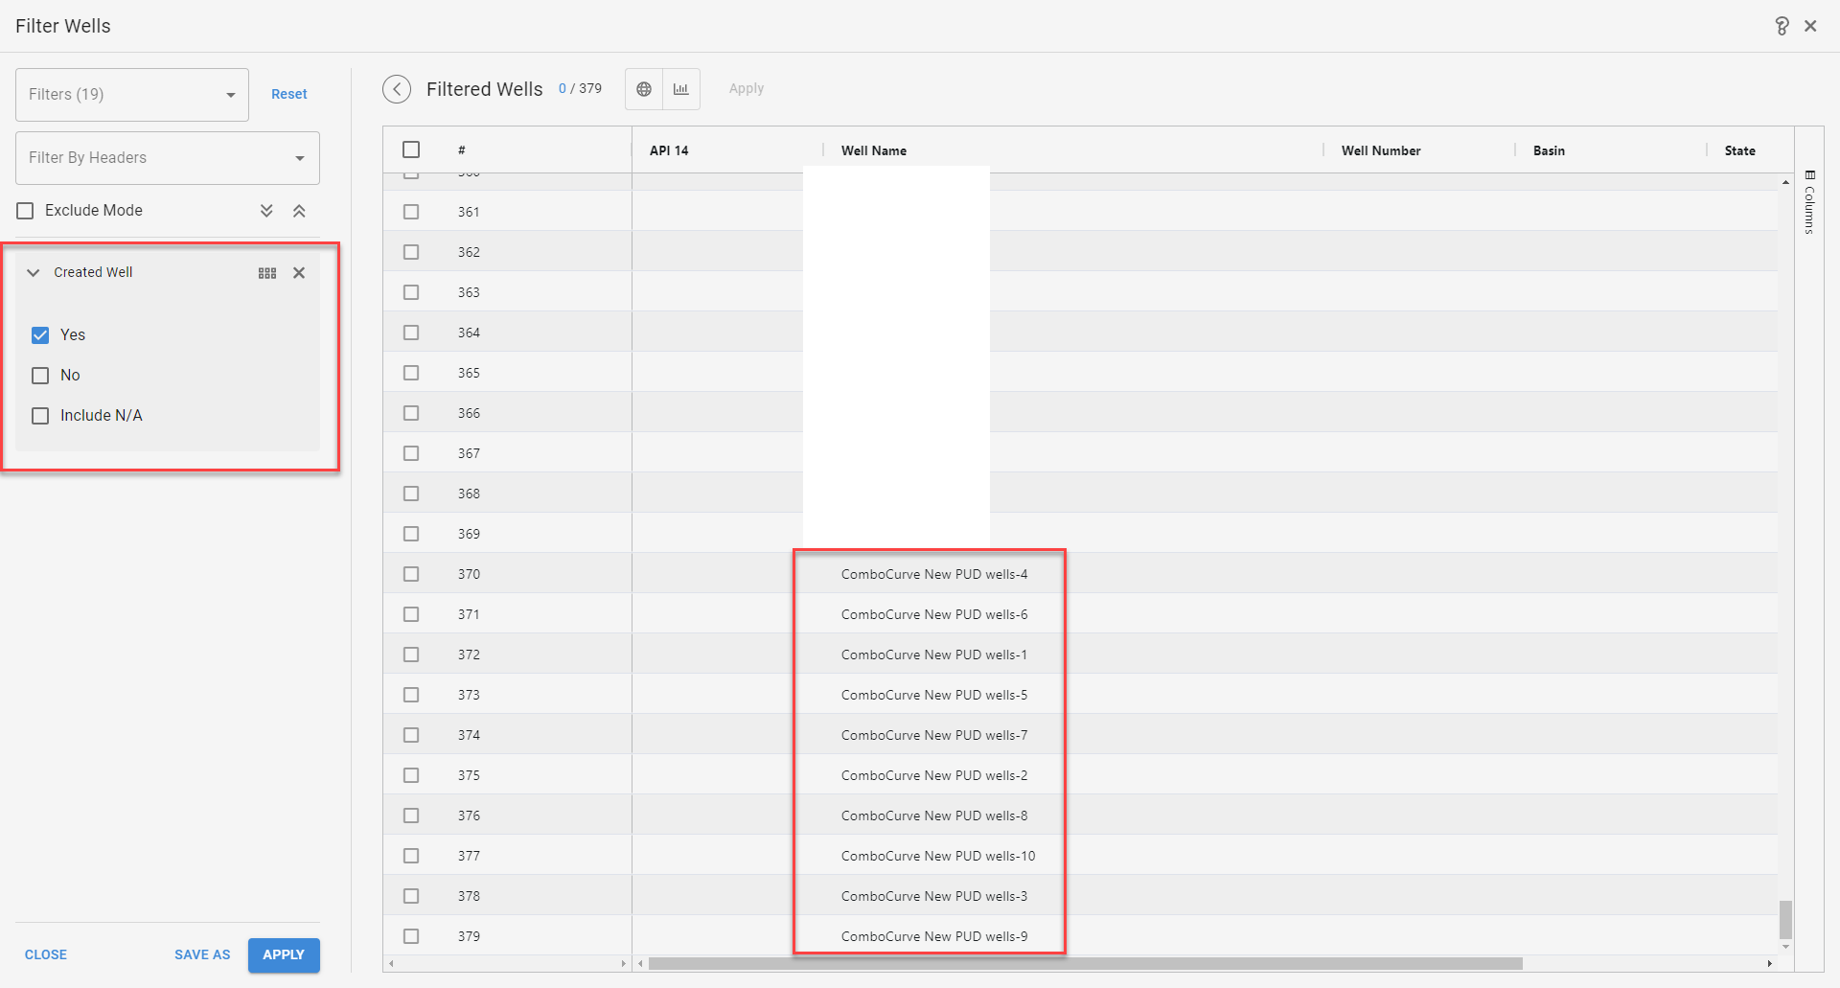Image resolution: width=1840 pixels, height=988 pixels.
Task: Sort by the State column header
Action: coord(1740,150)
